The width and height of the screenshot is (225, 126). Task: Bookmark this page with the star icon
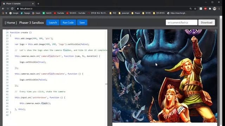click(x=195, y=9)
